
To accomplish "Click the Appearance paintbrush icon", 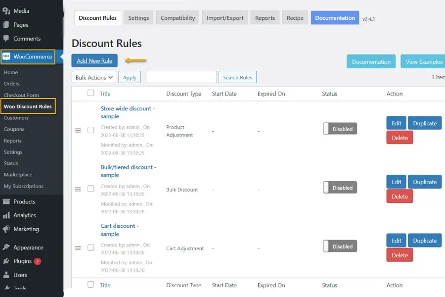I will (x=6, y=247).
